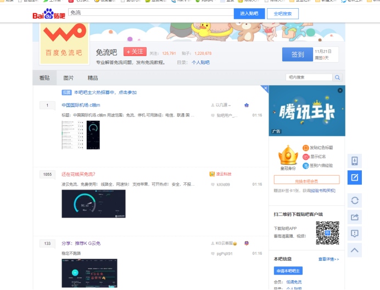Close the 腾讯王卡 advertisement
Viewport: 380px width, 290px height.
coord(340,91)
